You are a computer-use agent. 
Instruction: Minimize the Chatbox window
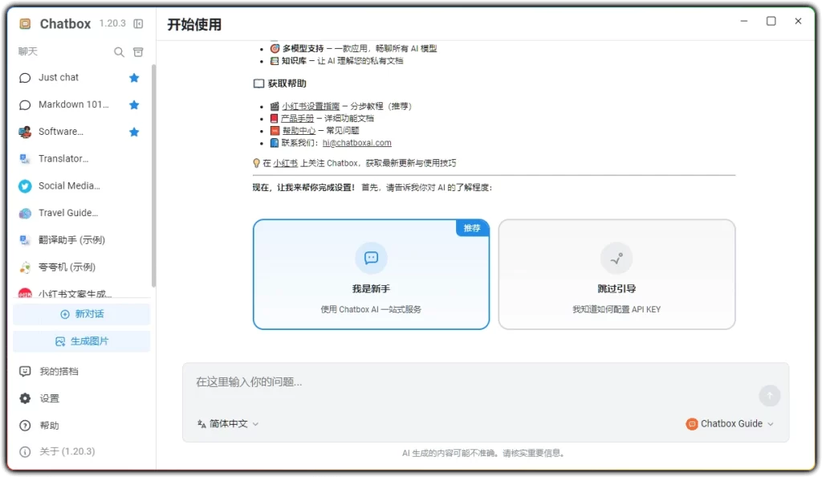tap(744, 21)
